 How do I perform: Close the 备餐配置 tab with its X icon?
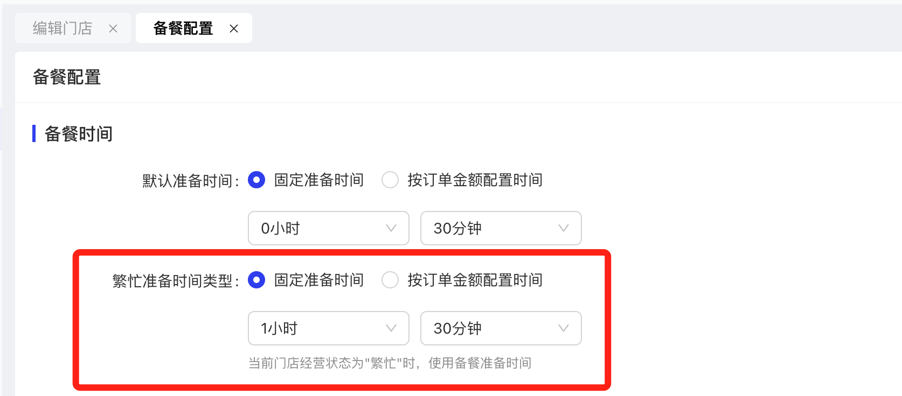[234, 29]
